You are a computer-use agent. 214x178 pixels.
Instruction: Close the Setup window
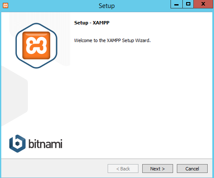203,4
